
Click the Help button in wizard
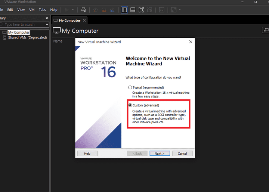click(x=87, y=154)
